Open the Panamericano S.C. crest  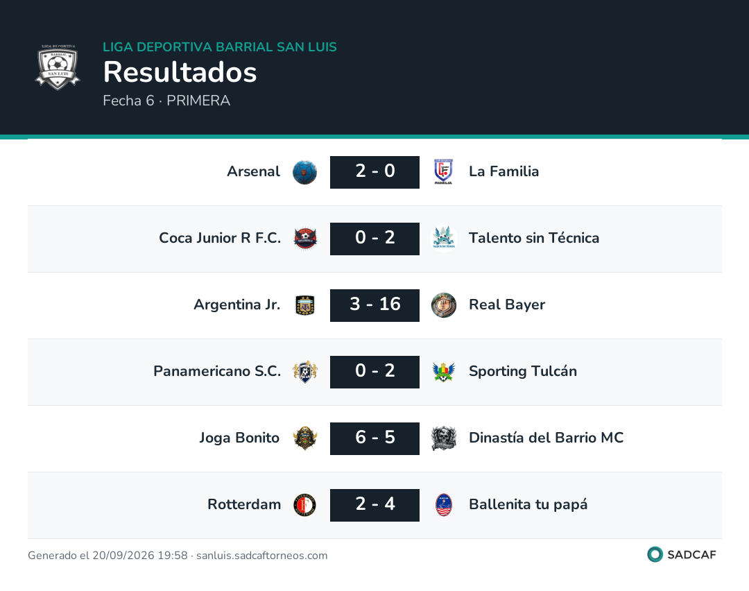tap(305, 372)
